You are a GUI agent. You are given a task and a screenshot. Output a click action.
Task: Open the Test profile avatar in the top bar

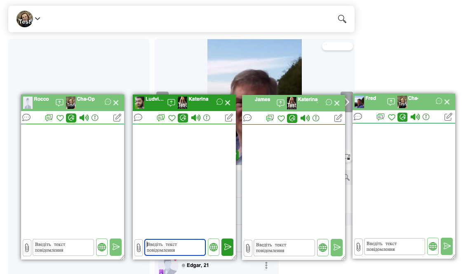pos(25,19)
